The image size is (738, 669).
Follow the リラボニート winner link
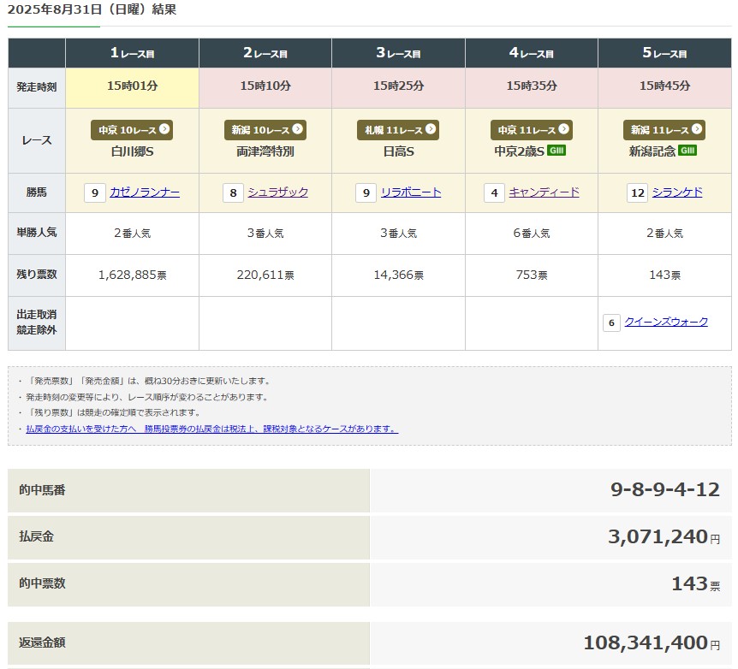point(411,192)
